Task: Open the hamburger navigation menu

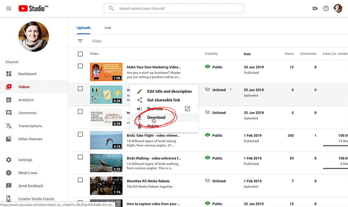Action: [9, 9]
